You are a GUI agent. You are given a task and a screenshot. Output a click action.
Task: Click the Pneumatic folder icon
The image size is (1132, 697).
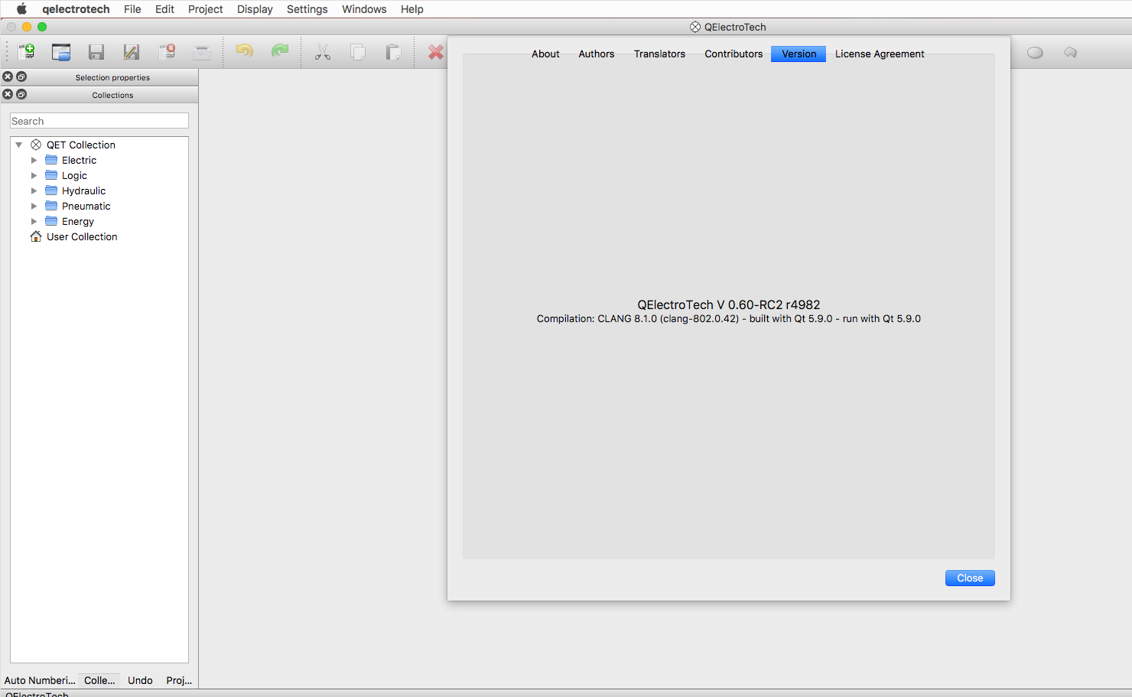click(x=51, y=206)
